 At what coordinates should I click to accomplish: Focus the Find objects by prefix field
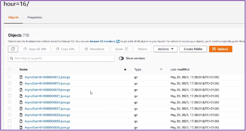click(x=63, y=58)
